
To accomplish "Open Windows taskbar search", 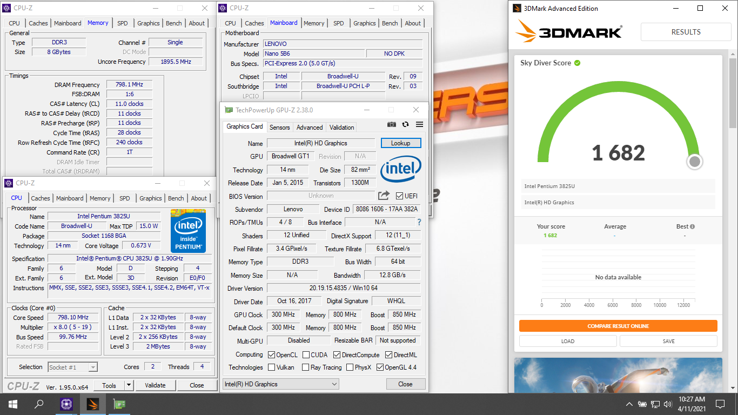I will click(x=39, y=404).
